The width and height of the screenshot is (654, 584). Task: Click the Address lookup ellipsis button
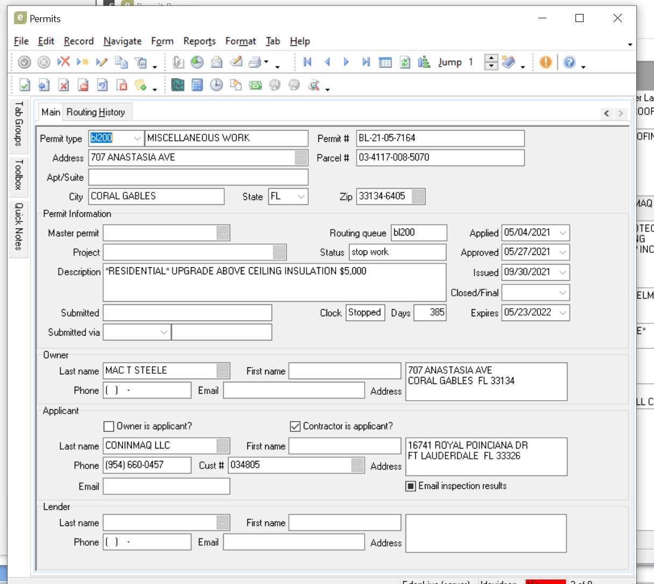pyautogui.click(x=301, y=158)
